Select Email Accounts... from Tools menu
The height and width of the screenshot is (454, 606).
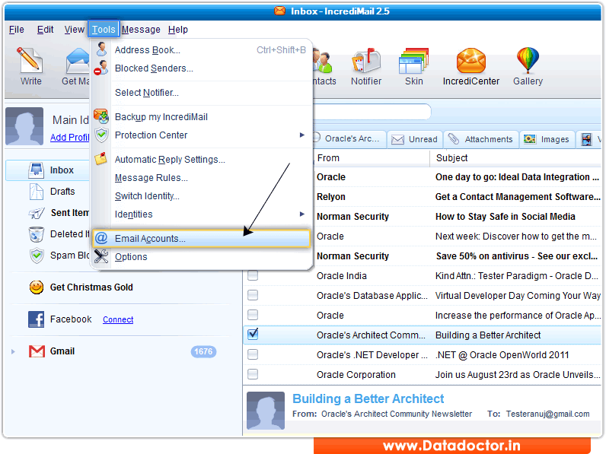[201, 238]
